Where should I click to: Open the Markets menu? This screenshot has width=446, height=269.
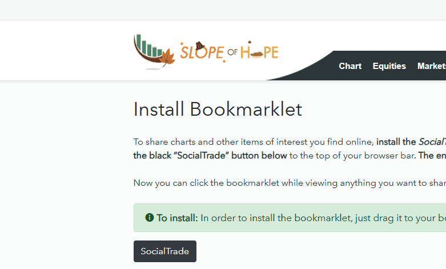pos(431,66)
